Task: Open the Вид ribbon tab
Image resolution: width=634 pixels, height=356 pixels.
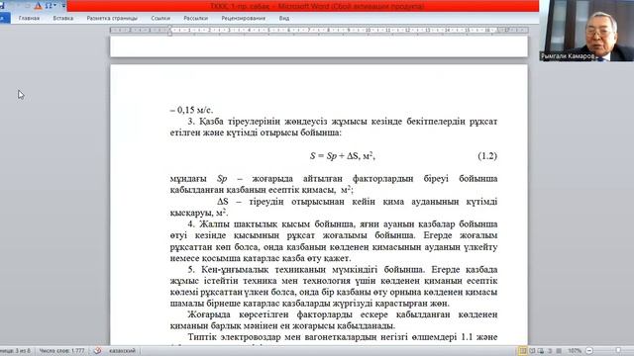Action: click(284, 18)
